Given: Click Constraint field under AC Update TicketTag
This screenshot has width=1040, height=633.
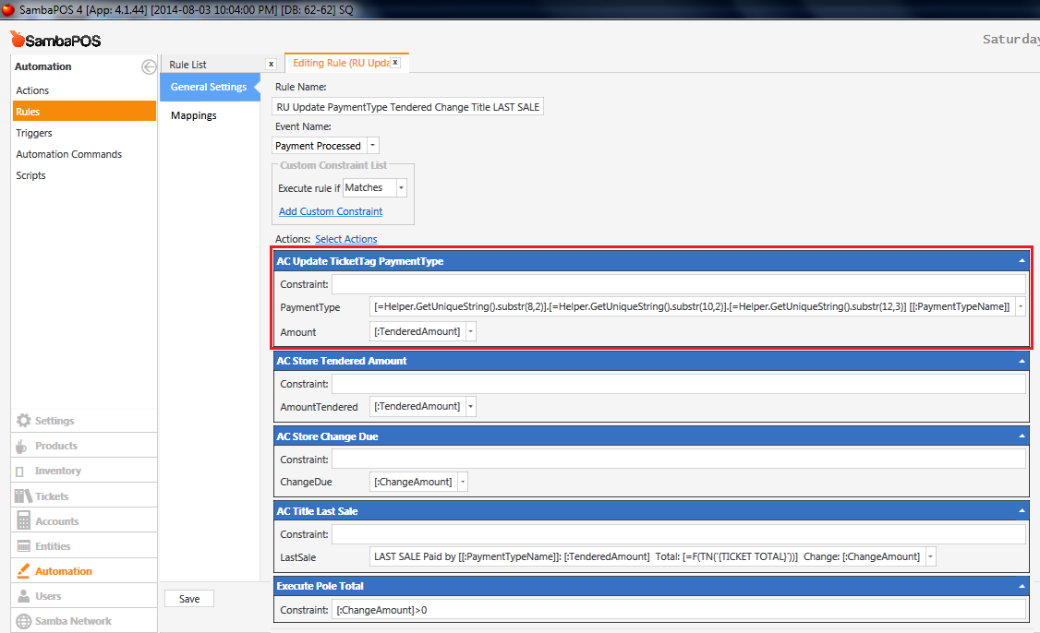Looking at the screenshot, I should click(679, 284).
